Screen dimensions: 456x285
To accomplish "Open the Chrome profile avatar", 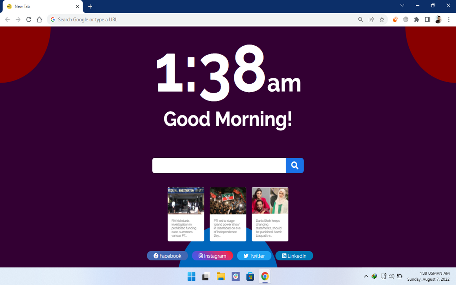I will click(x=438, y=20).
